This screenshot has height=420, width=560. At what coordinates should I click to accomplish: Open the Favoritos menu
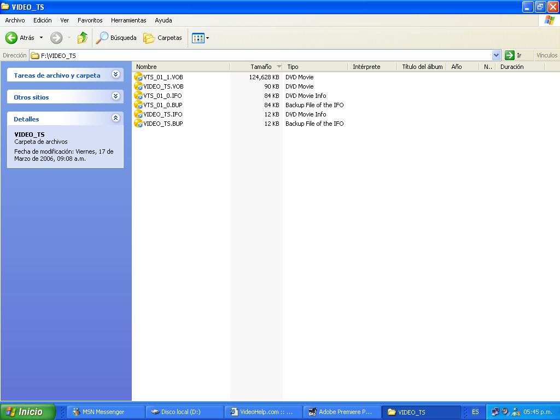90,20
